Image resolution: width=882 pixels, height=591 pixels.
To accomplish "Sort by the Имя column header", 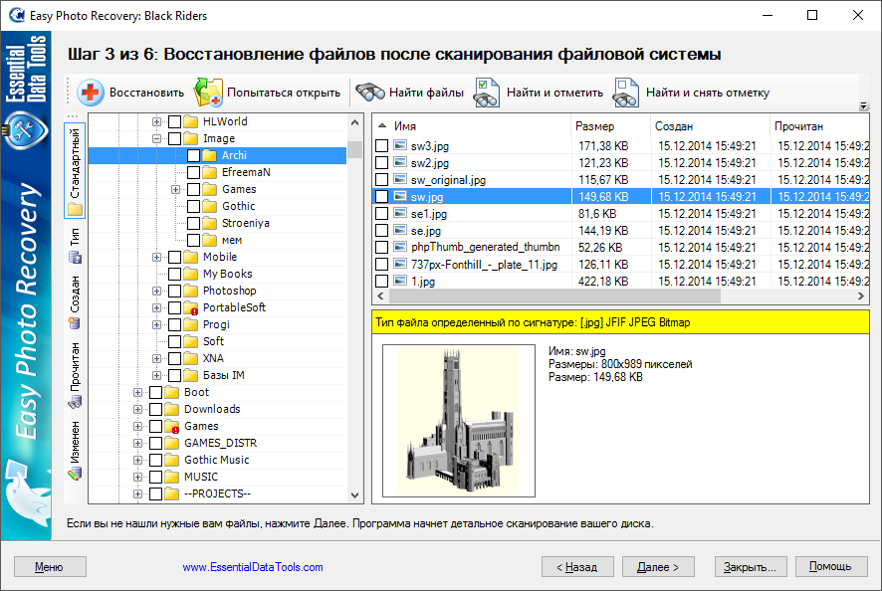I will 472,126.
